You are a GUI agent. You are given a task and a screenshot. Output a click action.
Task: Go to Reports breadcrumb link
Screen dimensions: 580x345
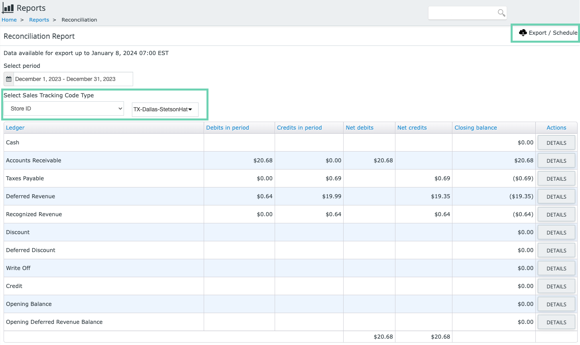(x=39, y=20)
